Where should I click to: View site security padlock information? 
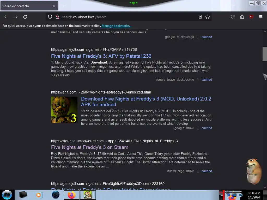pos(57,17)
